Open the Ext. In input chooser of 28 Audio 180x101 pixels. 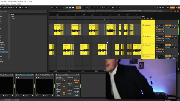click(160, 45)
